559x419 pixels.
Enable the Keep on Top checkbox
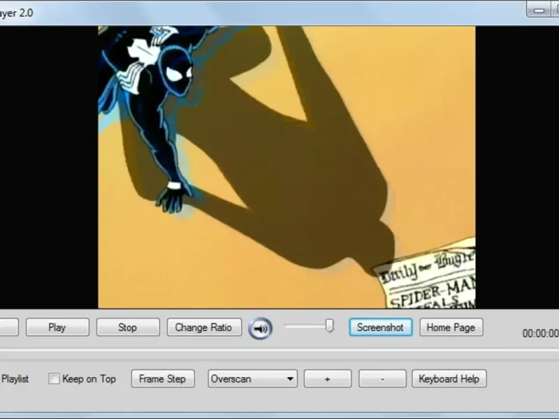click(54, 378)
